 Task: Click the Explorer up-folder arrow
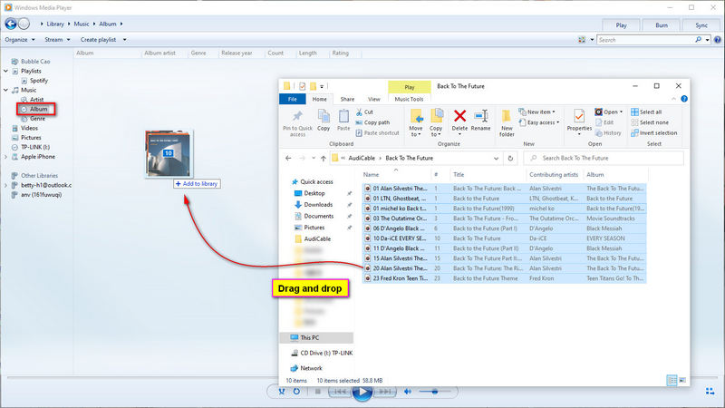pyautogui.click(x=324, y=158)
